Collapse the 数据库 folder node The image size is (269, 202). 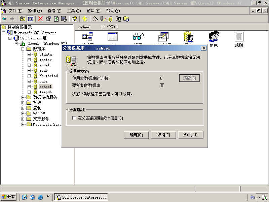click(x=23, y=49)
